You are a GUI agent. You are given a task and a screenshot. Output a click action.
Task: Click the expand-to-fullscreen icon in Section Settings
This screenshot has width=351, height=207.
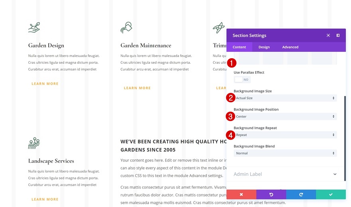click(x=328, y=35)
